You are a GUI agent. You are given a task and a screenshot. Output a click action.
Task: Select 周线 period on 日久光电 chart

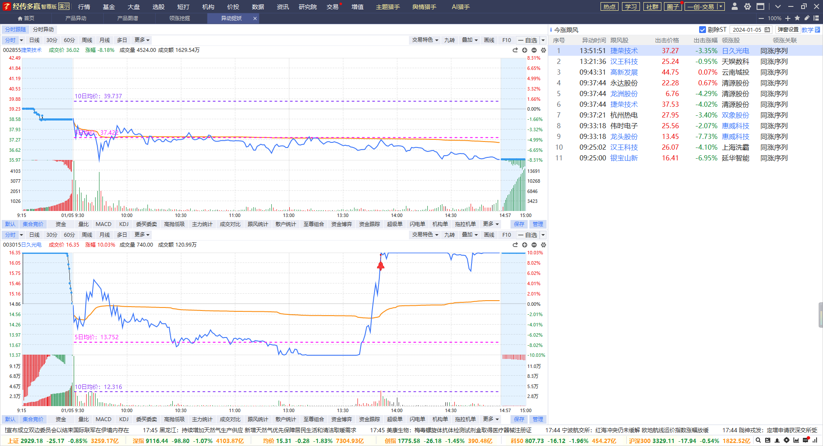click(x=87, y=235)
